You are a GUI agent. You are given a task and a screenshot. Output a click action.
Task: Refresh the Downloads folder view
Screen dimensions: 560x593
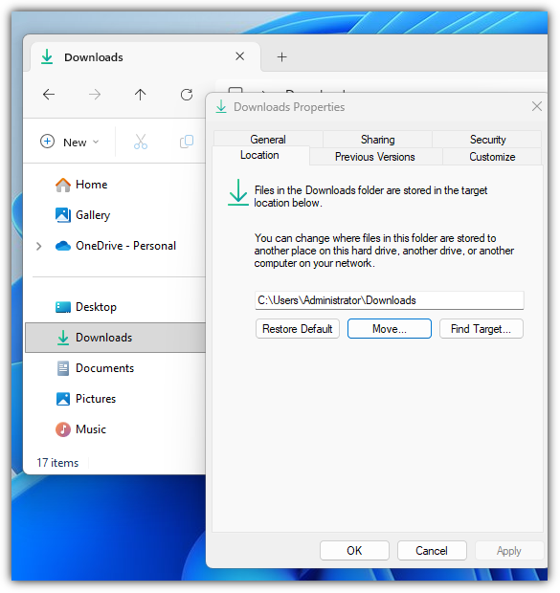click(187, 94)
